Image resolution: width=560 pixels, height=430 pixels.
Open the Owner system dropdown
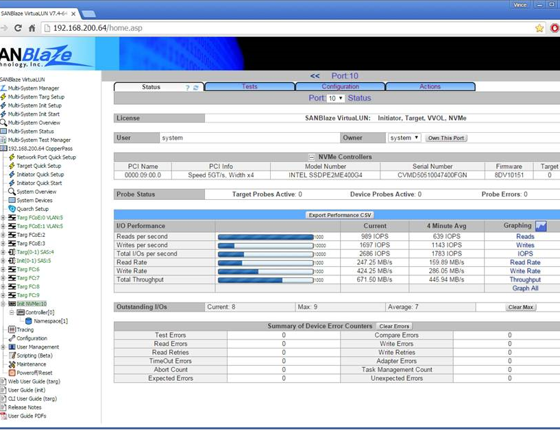click(404, 138)
